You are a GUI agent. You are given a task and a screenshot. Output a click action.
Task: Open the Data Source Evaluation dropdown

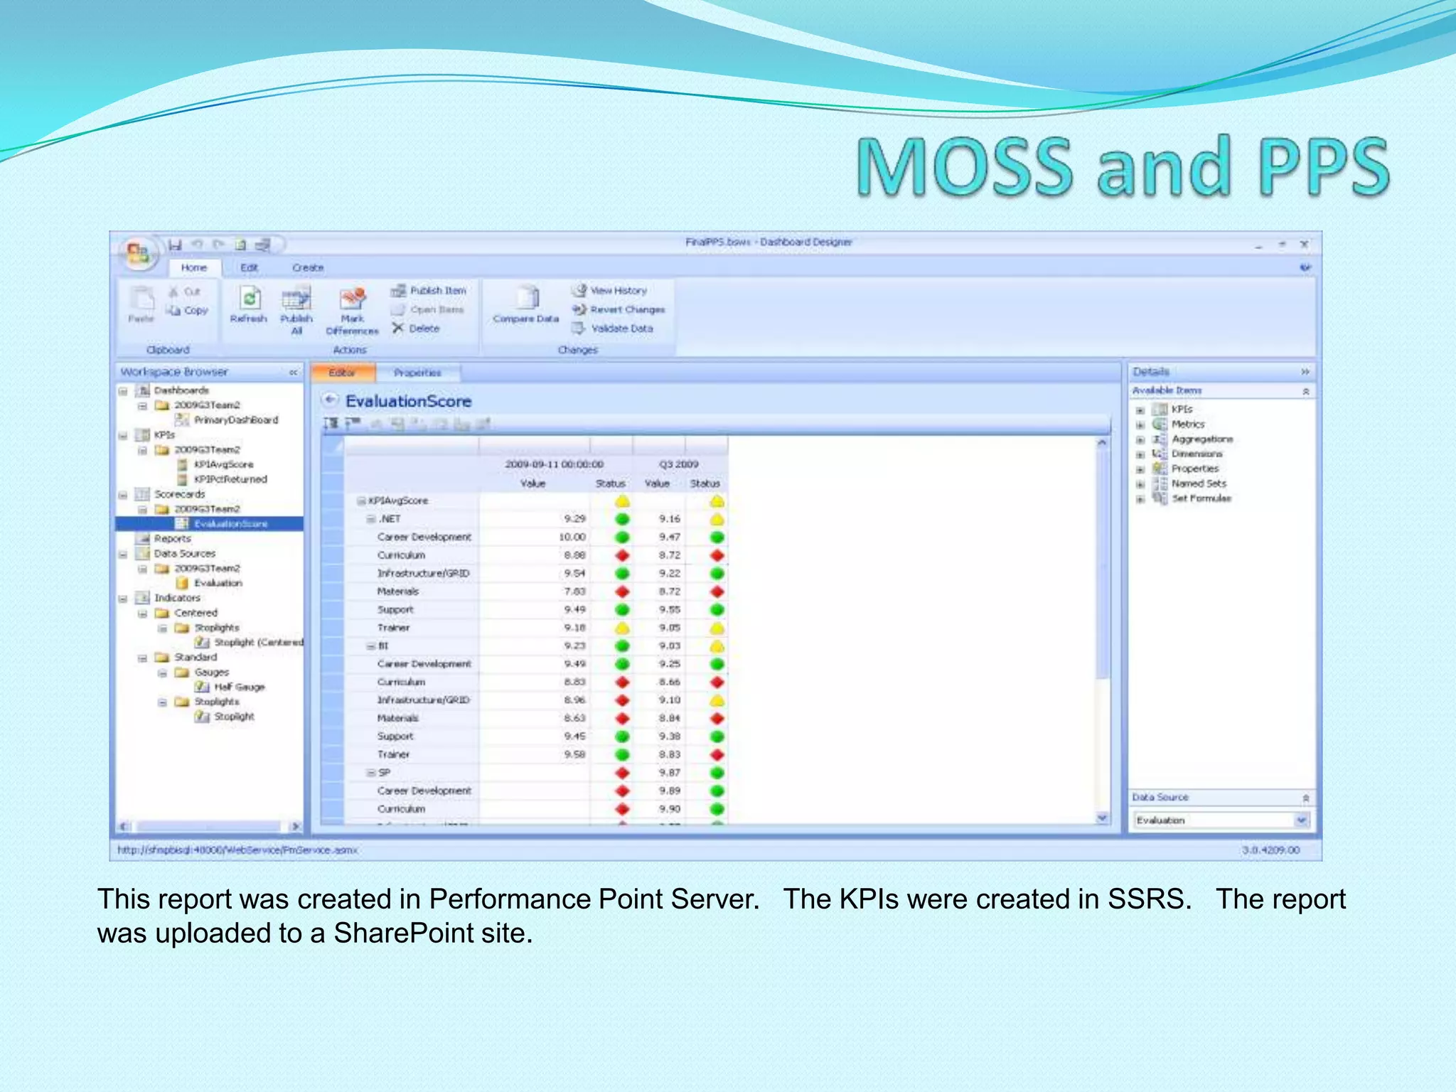click(1301, 820)
